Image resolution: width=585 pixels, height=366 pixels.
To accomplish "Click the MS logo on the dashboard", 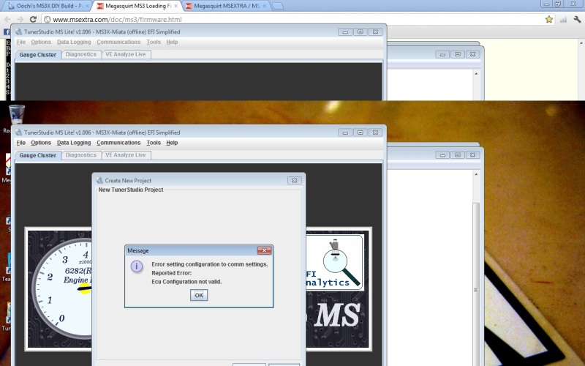I will point(337,315).
